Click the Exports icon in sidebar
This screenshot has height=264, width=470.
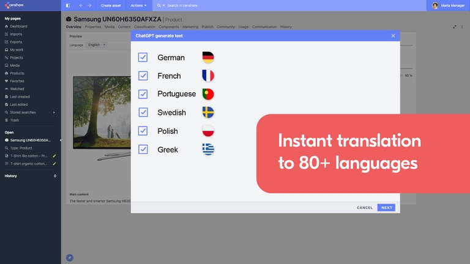click(x=6, y=42)
